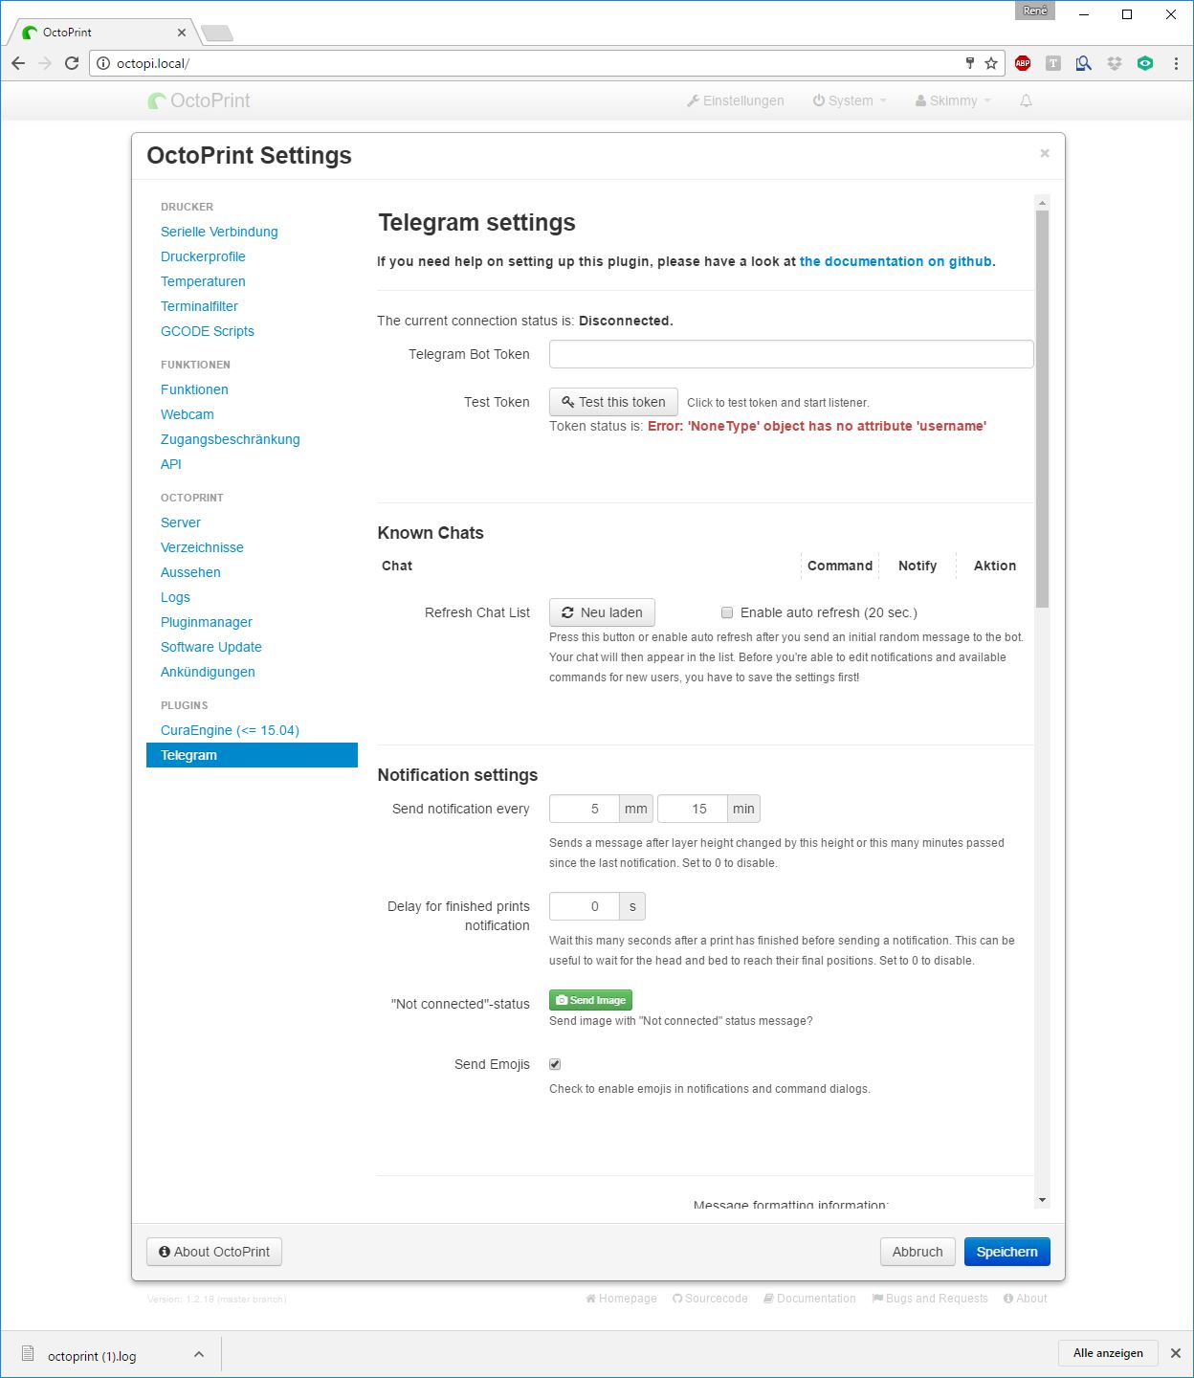Screen dimensions: 1194x1378
Task: Open the Documentation footer link
Action: tap(809, 1299)
